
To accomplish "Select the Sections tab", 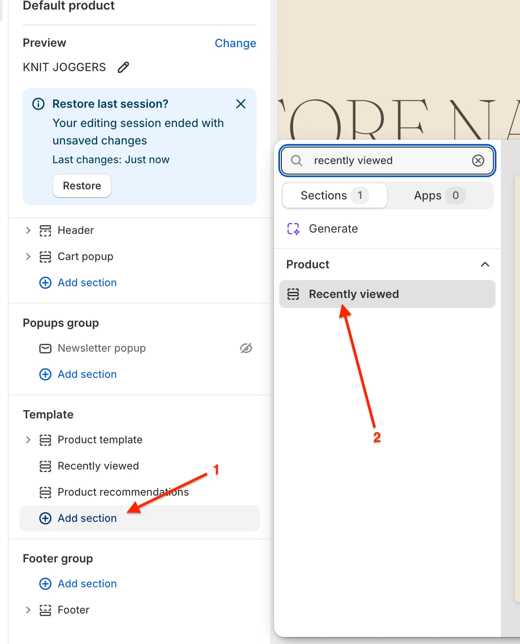I will [335, 195].
